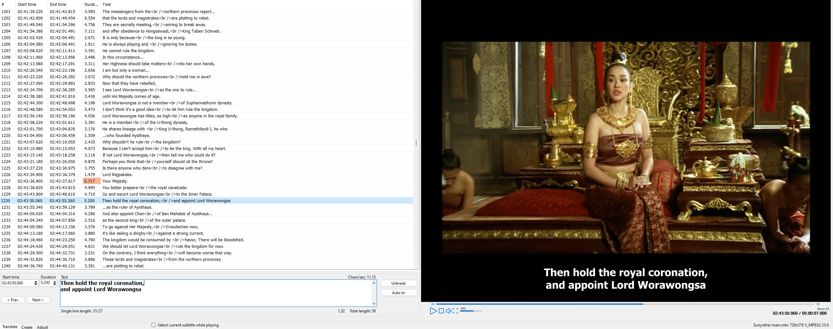833x329 pixels.
Task: Select row 'It is only because the king is so young'
Action: click(x=207, y=37)
